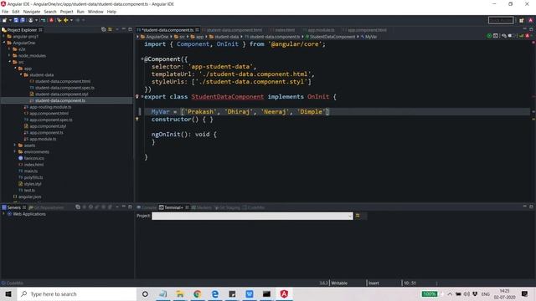
Task: Click the Save toolbar icon
Action: [x=16, y=20]
